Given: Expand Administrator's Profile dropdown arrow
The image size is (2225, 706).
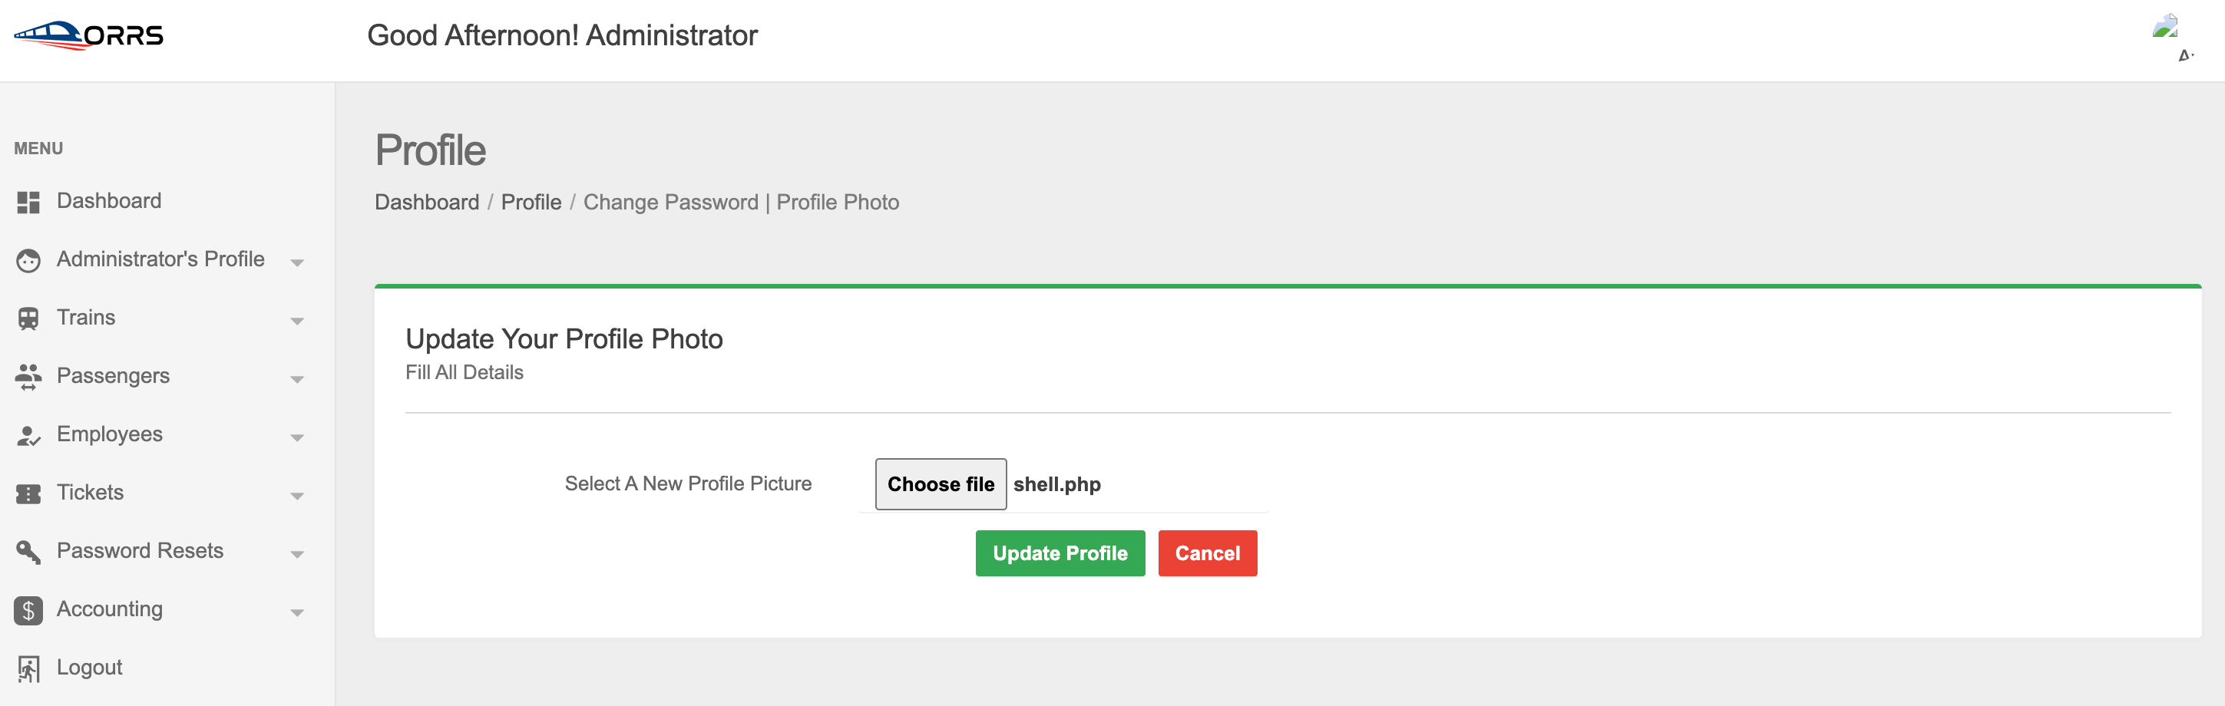Looking at the screenshot, I should pos(297,262).
